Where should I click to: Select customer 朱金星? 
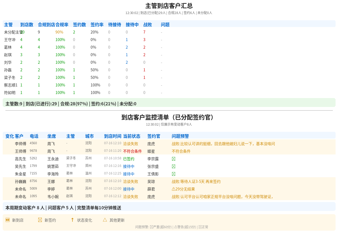point(21,174)
